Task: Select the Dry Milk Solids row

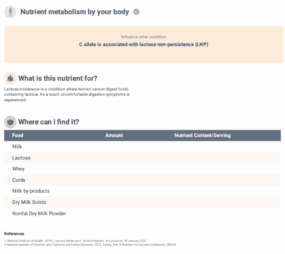Action: click(29, 202)
